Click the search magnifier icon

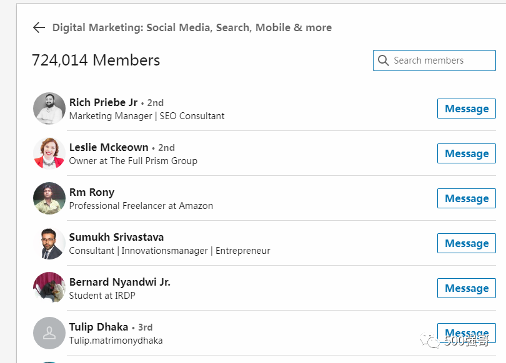click(383, 60)
